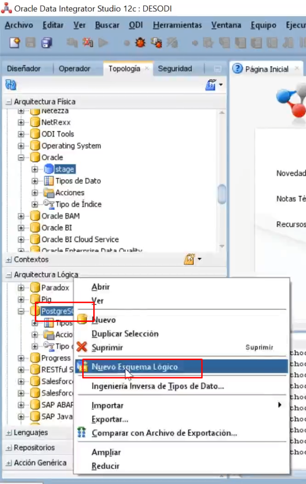Click the Nuevo menu item icon
Viewport: 306px width, 484px height.
pyautogui.click(x=82, y=319)
